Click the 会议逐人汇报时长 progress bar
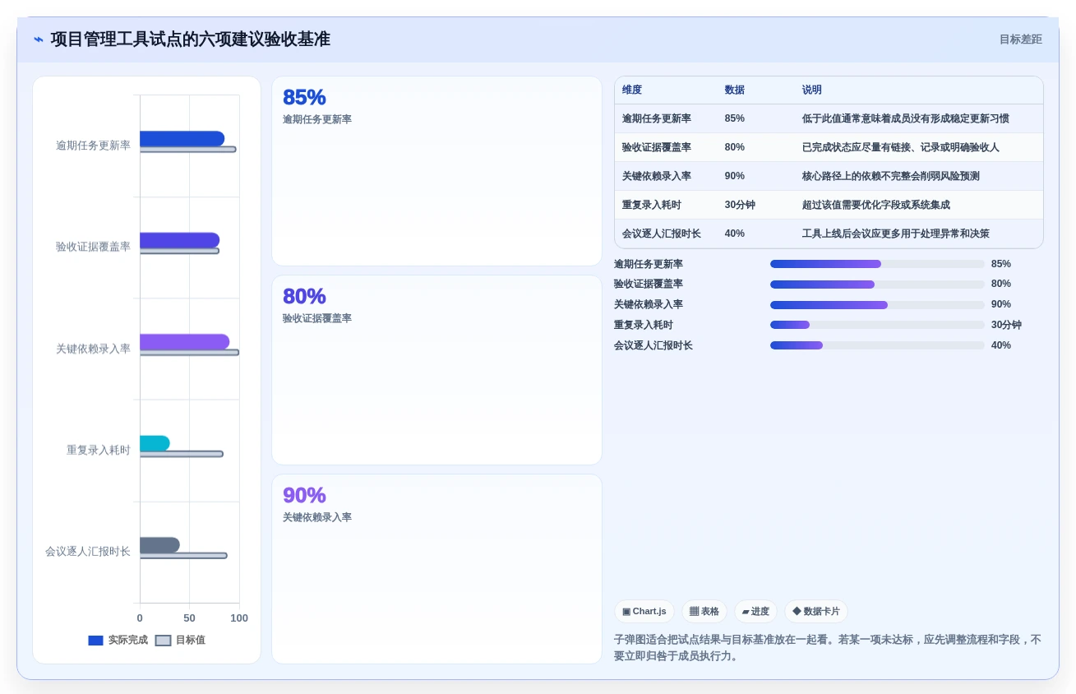1076x694 pixels. pyautogui.click(x=877, y=345)
